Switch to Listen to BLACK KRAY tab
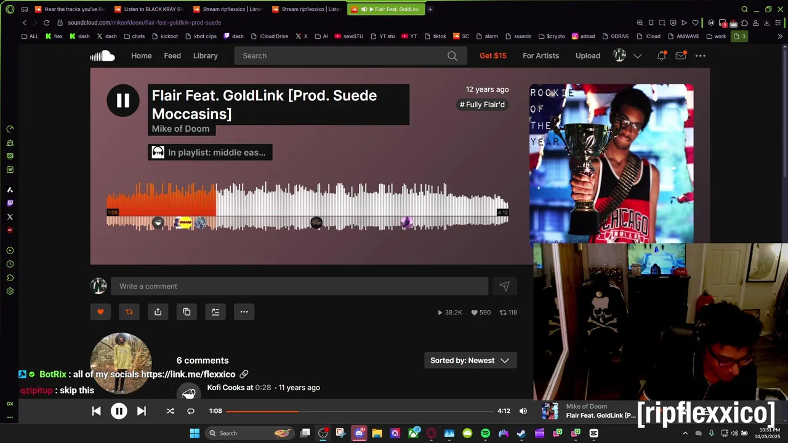788x443 pixels. pos(149,9)
